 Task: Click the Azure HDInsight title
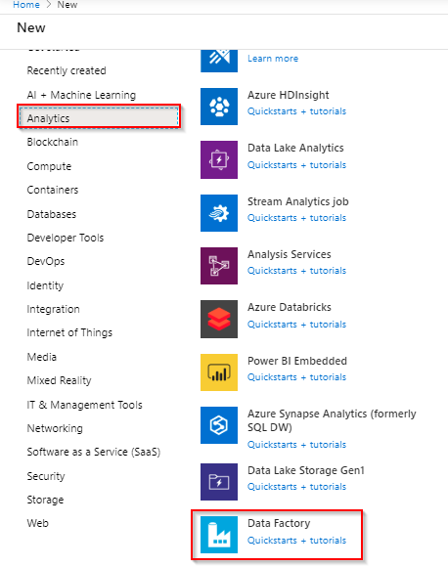click(x=288, y=95)
